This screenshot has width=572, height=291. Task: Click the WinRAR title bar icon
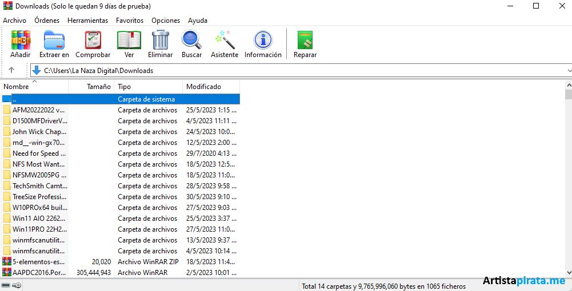point(7,6)
